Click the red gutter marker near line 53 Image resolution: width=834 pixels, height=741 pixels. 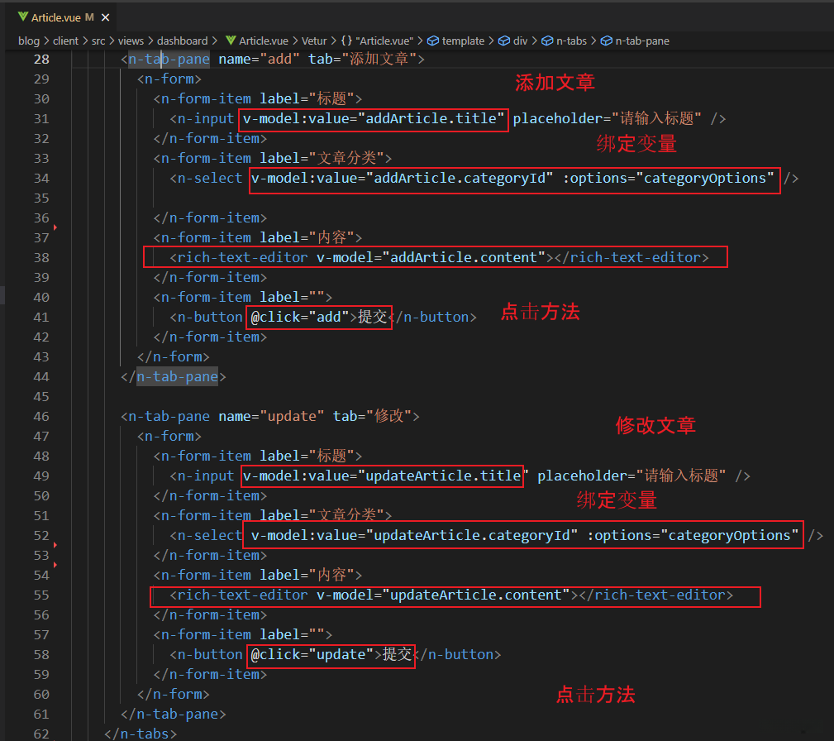[x=55, y=545]
